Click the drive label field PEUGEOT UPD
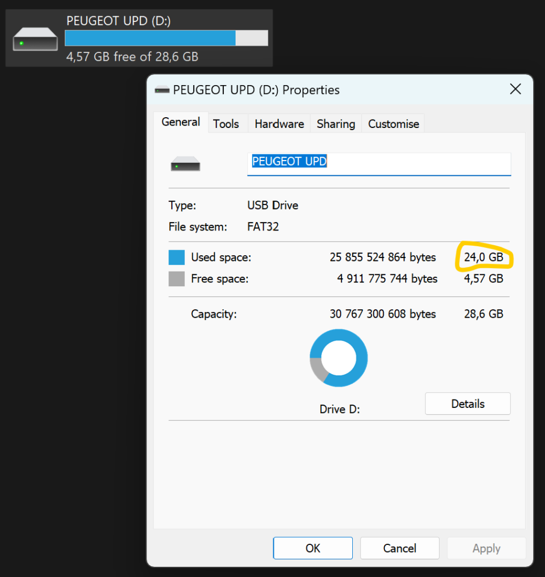 pos(379,164)
